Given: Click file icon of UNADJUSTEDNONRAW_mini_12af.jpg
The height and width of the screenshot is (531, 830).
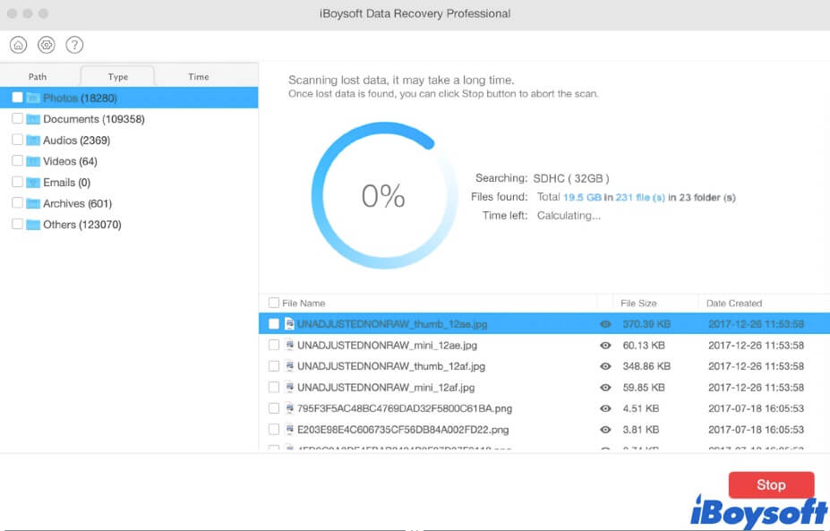Looking at the screenshot, I should 289,387.
